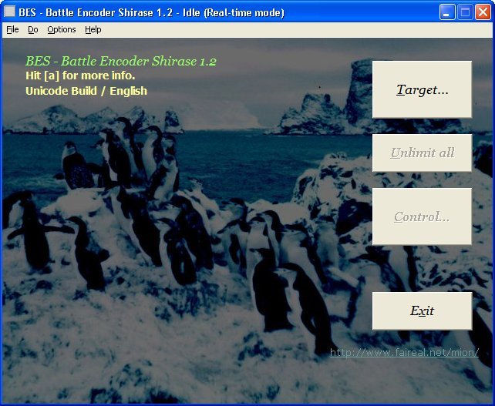
Task: Click the greyed-out Unlimit all button
Action: point(422,153)
